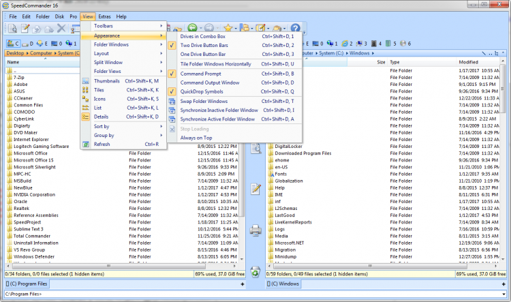The height and width of the screenshot is (302, 511).
Task: Open the Extras menu
Action: [104, 16]
